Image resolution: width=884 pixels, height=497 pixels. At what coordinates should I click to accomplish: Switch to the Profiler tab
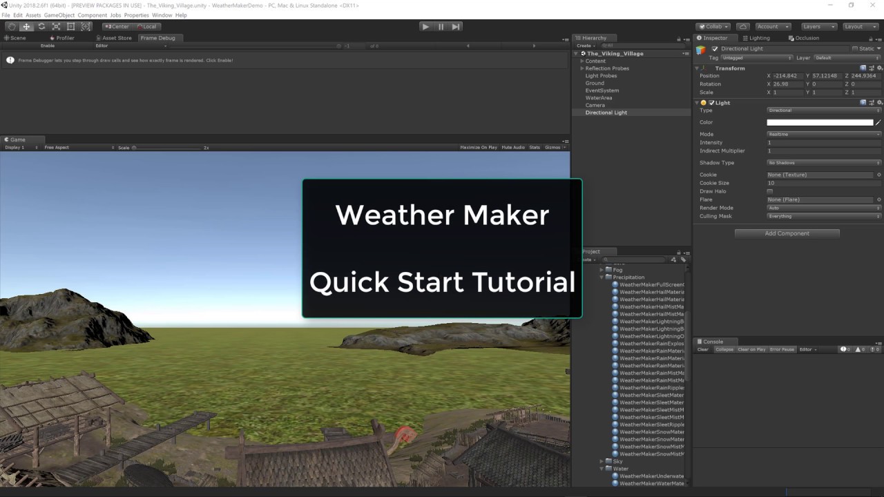pos(62,38)
